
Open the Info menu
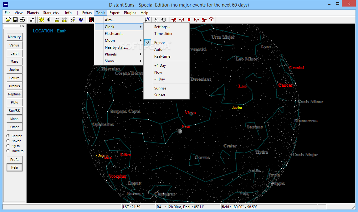pos(68,13)
